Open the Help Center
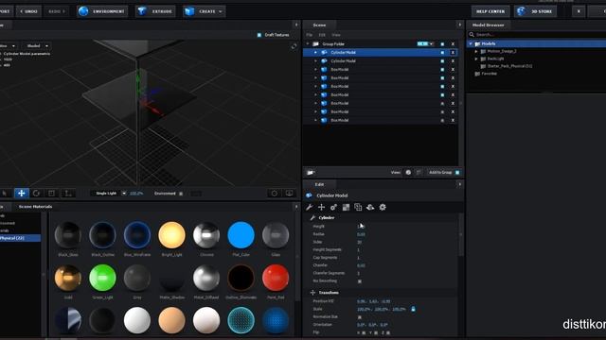This screenshot has height=340, width=606. (490, 11)
